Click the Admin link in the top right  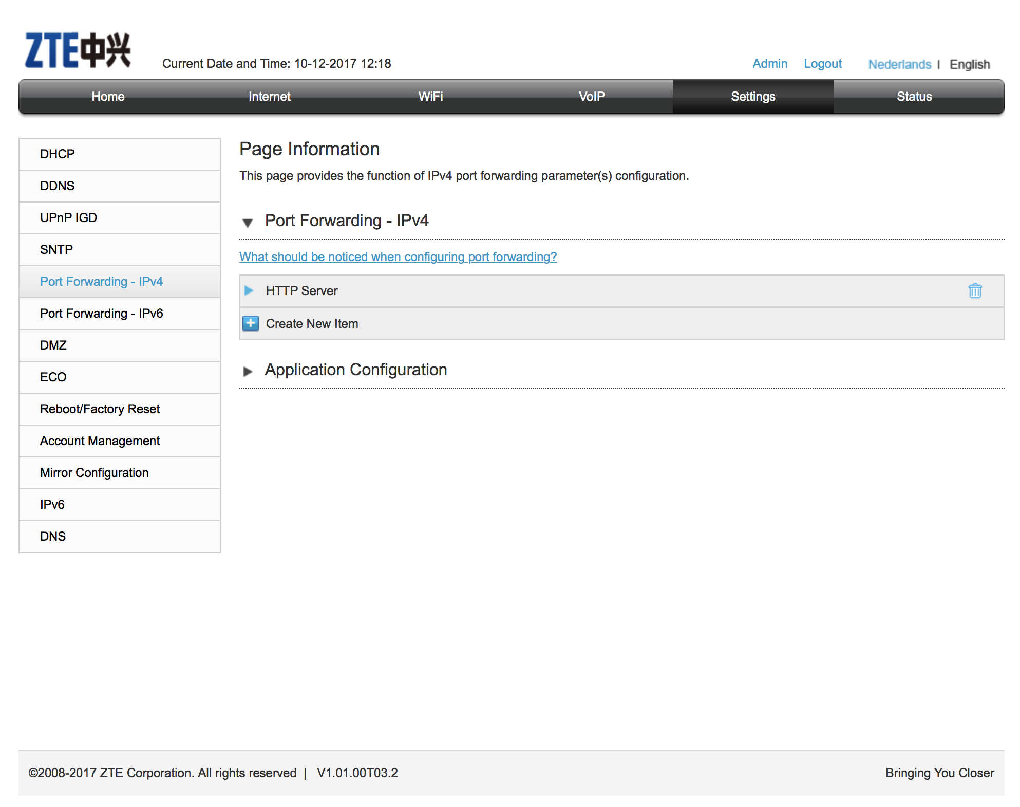click(769, 63)
